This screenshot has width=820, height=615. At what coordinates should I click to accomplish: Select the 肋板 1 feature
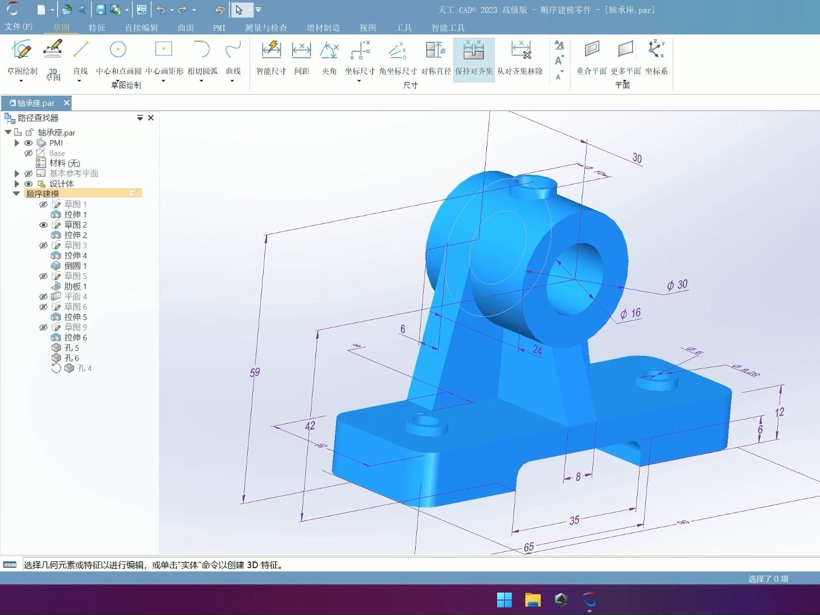69,286
